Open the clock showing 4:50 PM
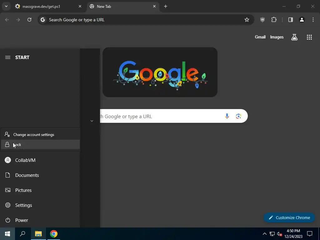320x240 pixels. coord(293,234)
